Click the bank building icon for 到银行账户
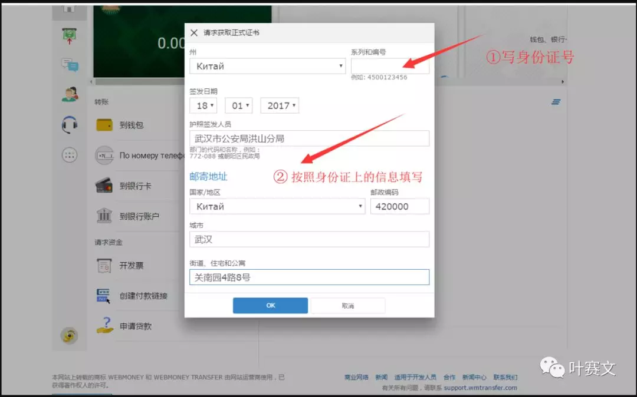The height and width of the screenshot is (397, 637). click(x=104, y=216)
